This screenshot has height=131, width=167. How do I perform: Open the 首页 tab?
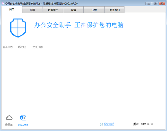click(x=12, y=9)
